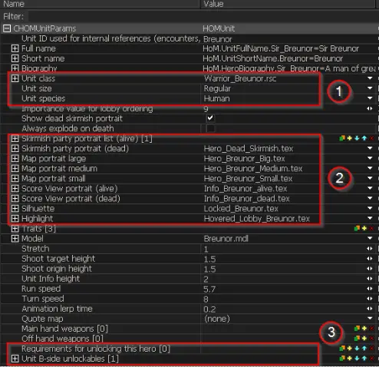Adjust Run speed value stepper

[x=370, y=289]
